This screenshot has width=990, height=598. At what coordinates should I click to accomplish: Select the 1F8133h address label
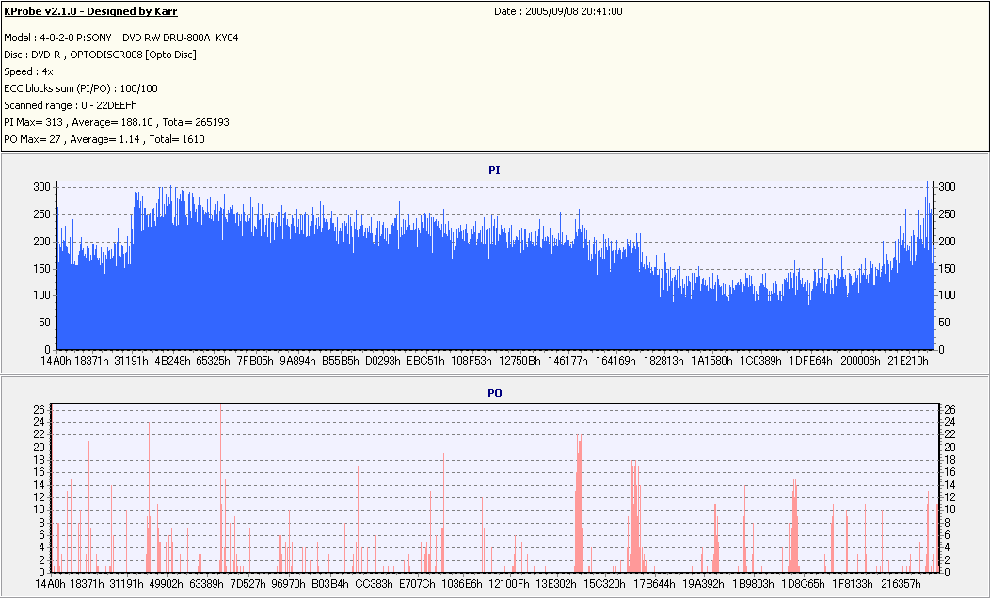coord(853,584)
